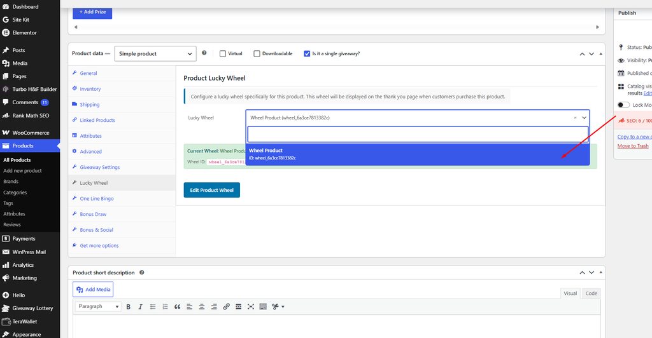Click the Italic formatting icon
This screenshot has height=338, width=652.
[141, 306]
